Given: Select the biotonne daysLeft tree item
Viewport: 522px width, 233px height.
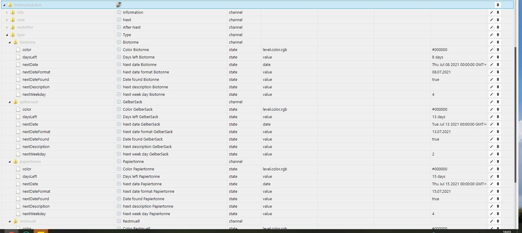Looking at the screenshot, I should 30,57.
